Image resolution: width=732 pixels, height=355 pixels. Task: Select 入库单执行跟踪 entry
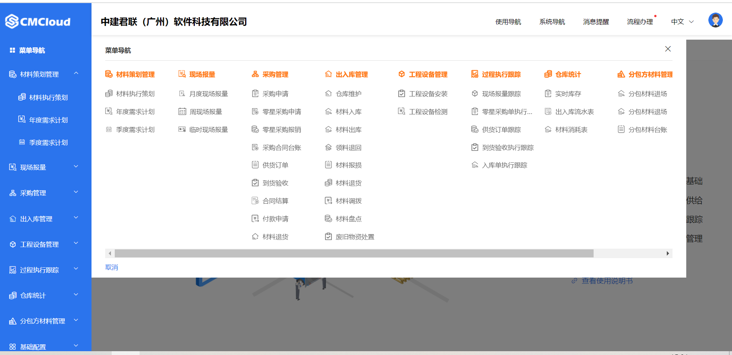point(504,165)
